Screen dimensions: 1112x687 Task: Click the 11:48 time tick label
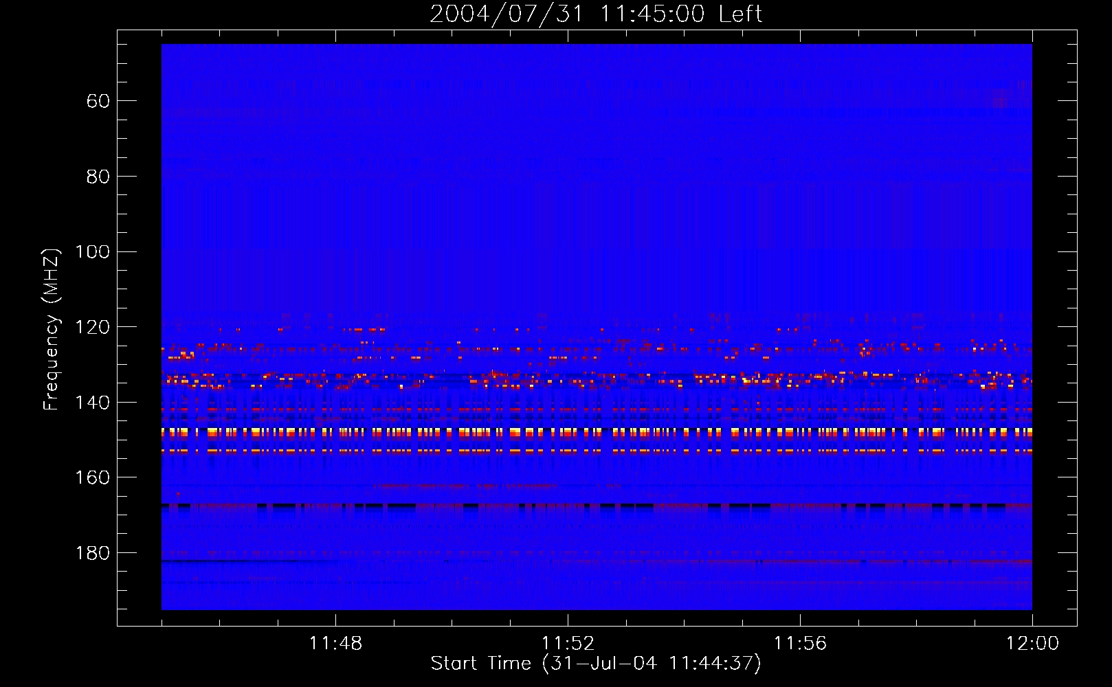click(335, 644)
